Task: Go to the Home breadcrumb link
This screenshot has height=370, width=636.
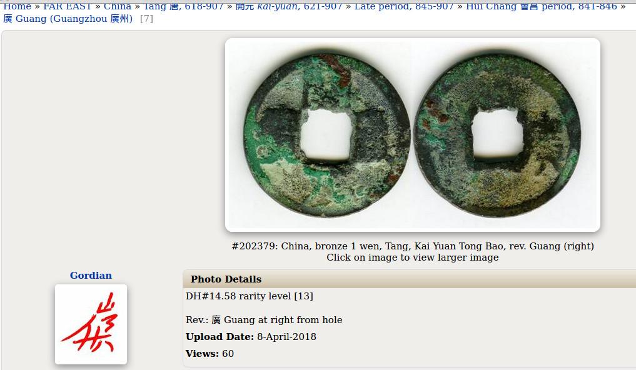Action: (17, 6)
